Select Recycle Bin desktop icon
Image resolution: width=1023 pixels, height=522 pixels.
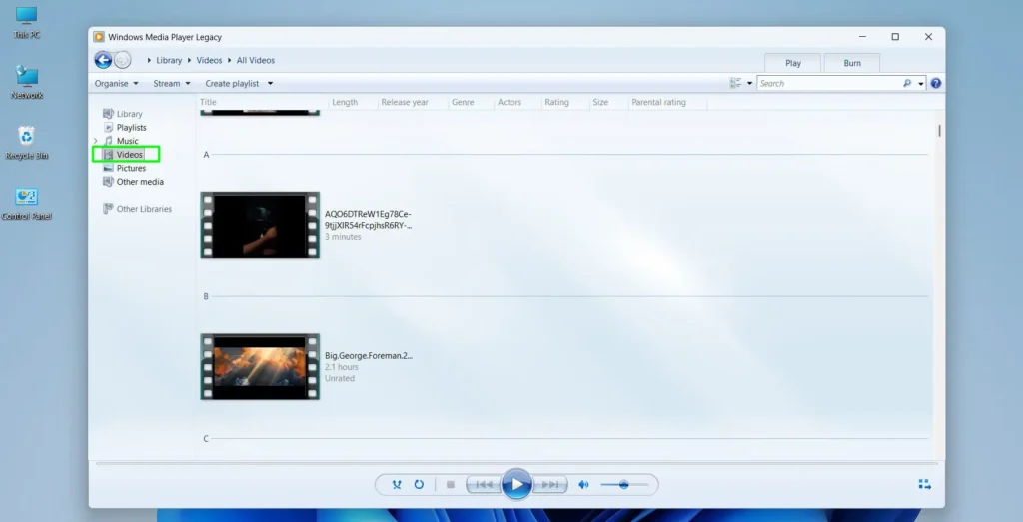tap(27, 143)
